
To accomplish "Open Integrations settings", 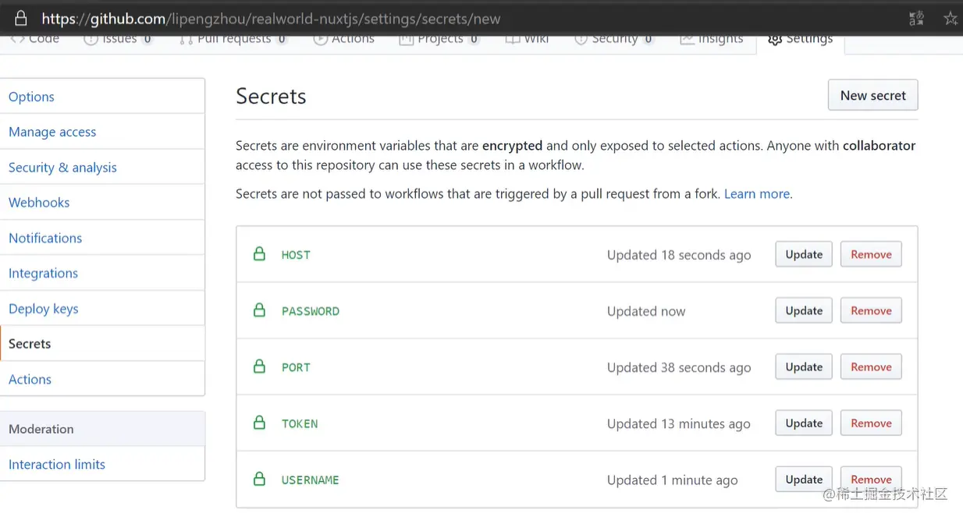I will point(102,273).
